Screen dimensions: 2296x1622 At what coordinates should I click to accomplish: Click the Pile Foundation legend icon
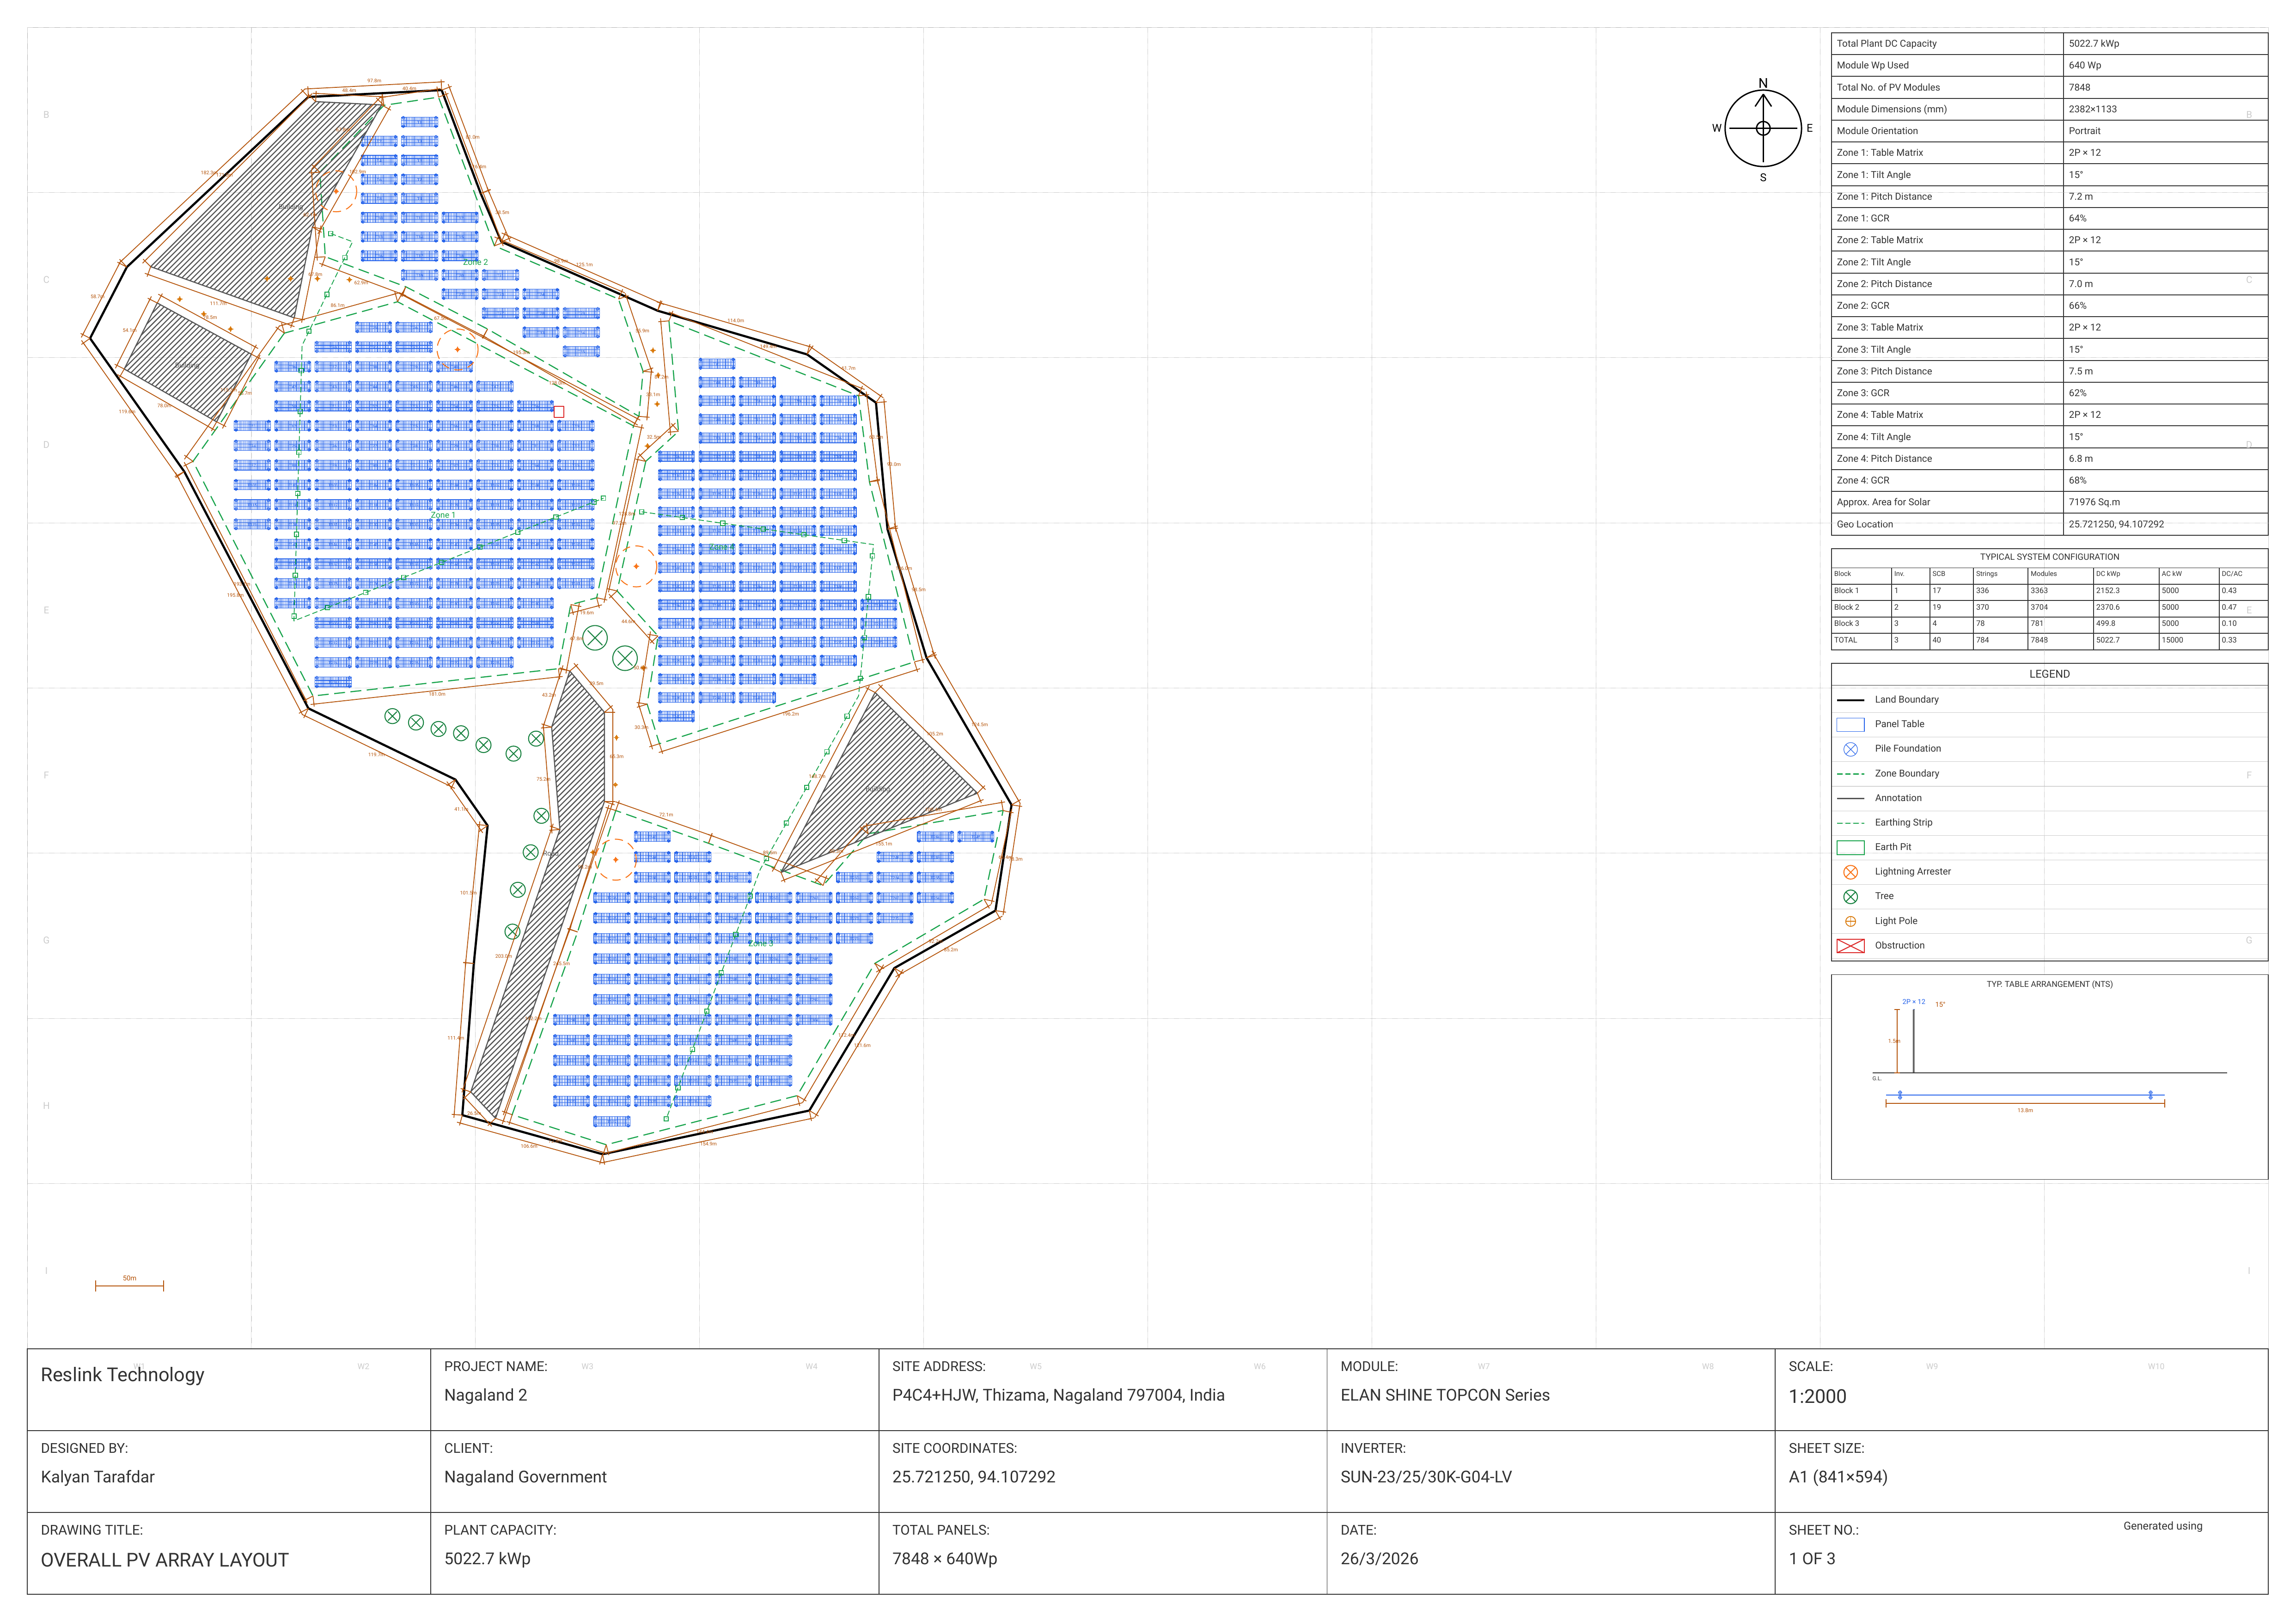1850,749
